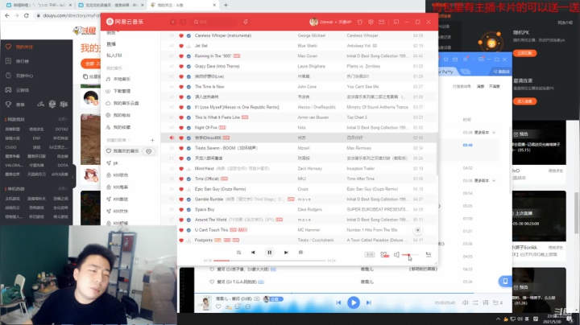The image size is (580, 325).
Task: Skip to next track in NetEase player
Action: 286,253
